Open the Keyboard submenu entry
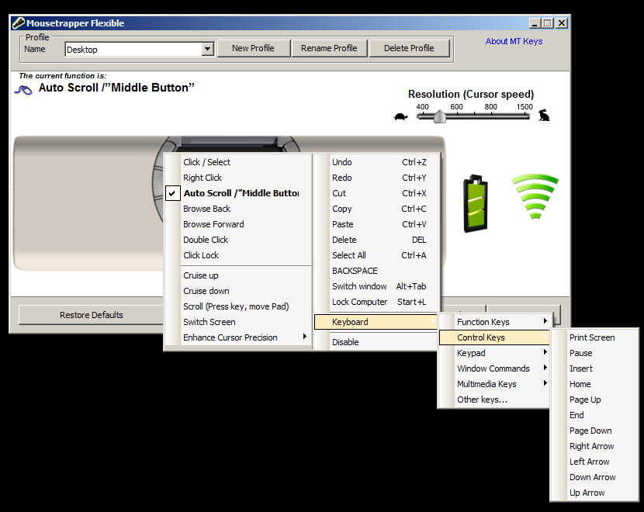The image size is (644, 512). click(376, 322)
